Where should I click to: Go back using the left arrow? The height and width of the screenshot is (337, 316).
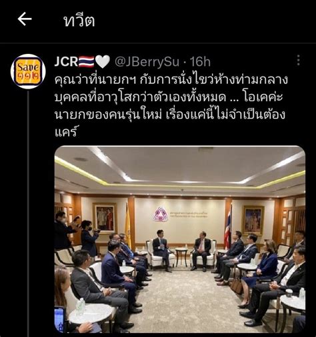[x=25, y=19]
